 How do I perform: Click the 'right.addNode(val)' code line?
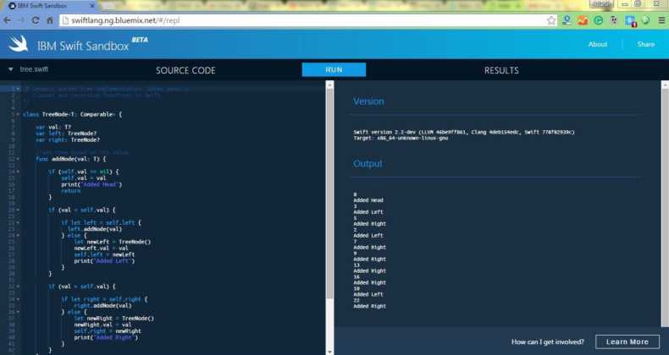(102, 306)
